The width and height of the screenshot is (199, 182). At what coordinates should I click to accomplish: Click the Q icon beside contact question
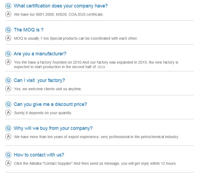[x=8, y=155]
